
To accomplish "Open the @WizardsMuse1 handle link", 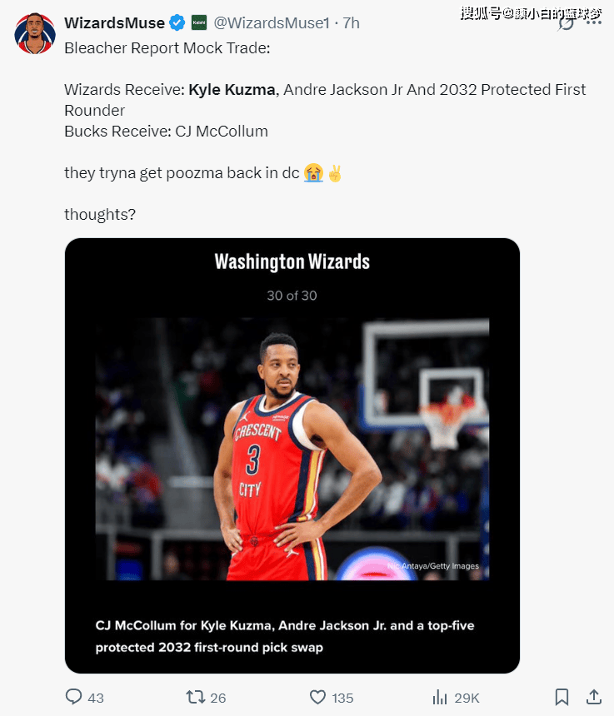I will click(272, 22).
